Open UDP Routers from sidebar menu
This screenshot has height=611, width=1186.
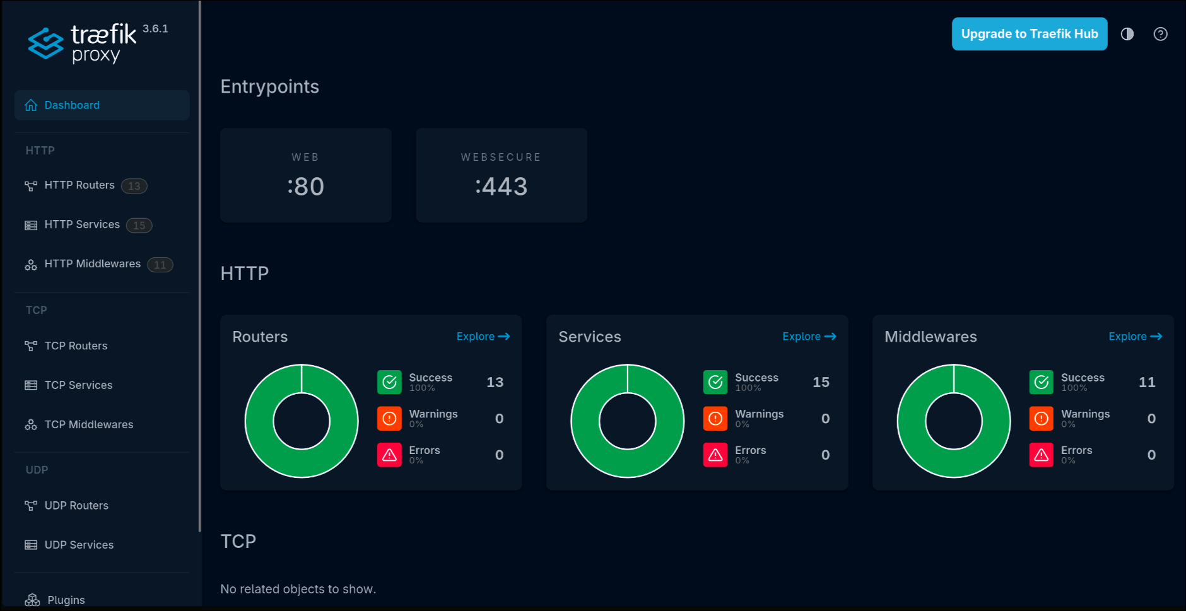pos(31,505)
